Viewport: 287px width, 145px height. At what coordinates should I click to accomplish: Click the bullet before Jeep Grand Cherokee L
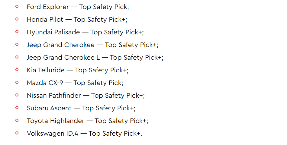17,57
